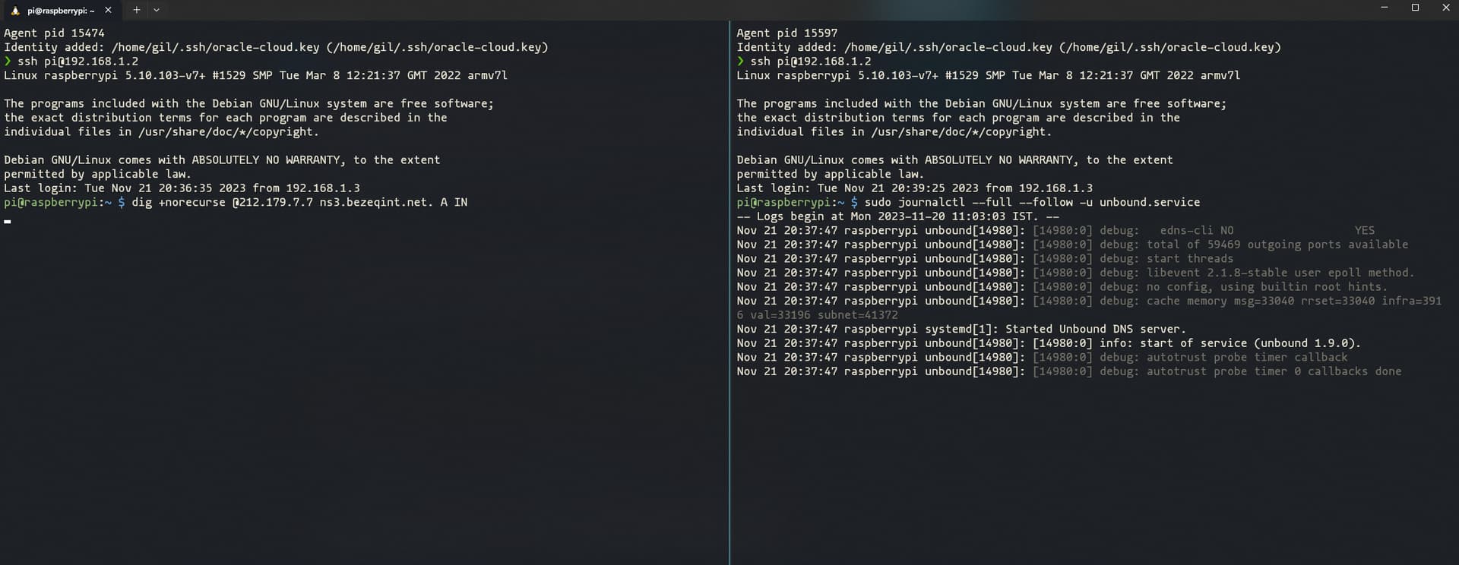Select the pi@raspberrypi tab
The image size is (1459, 565).
tap(61, 11)
